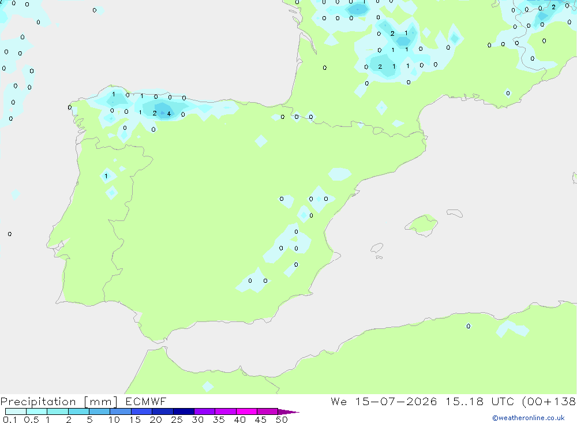Click the legend label "0.1"
Viewport: 577px width, 423px height.
tap(10, 420)
